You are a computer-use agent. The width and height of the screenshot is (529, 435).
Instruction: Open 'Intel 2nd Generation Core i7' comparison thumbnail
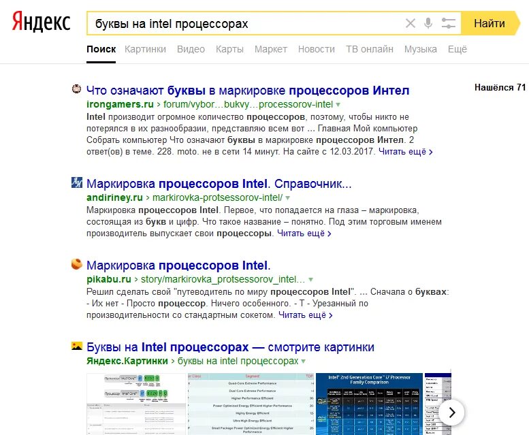[x=370, y=404]
